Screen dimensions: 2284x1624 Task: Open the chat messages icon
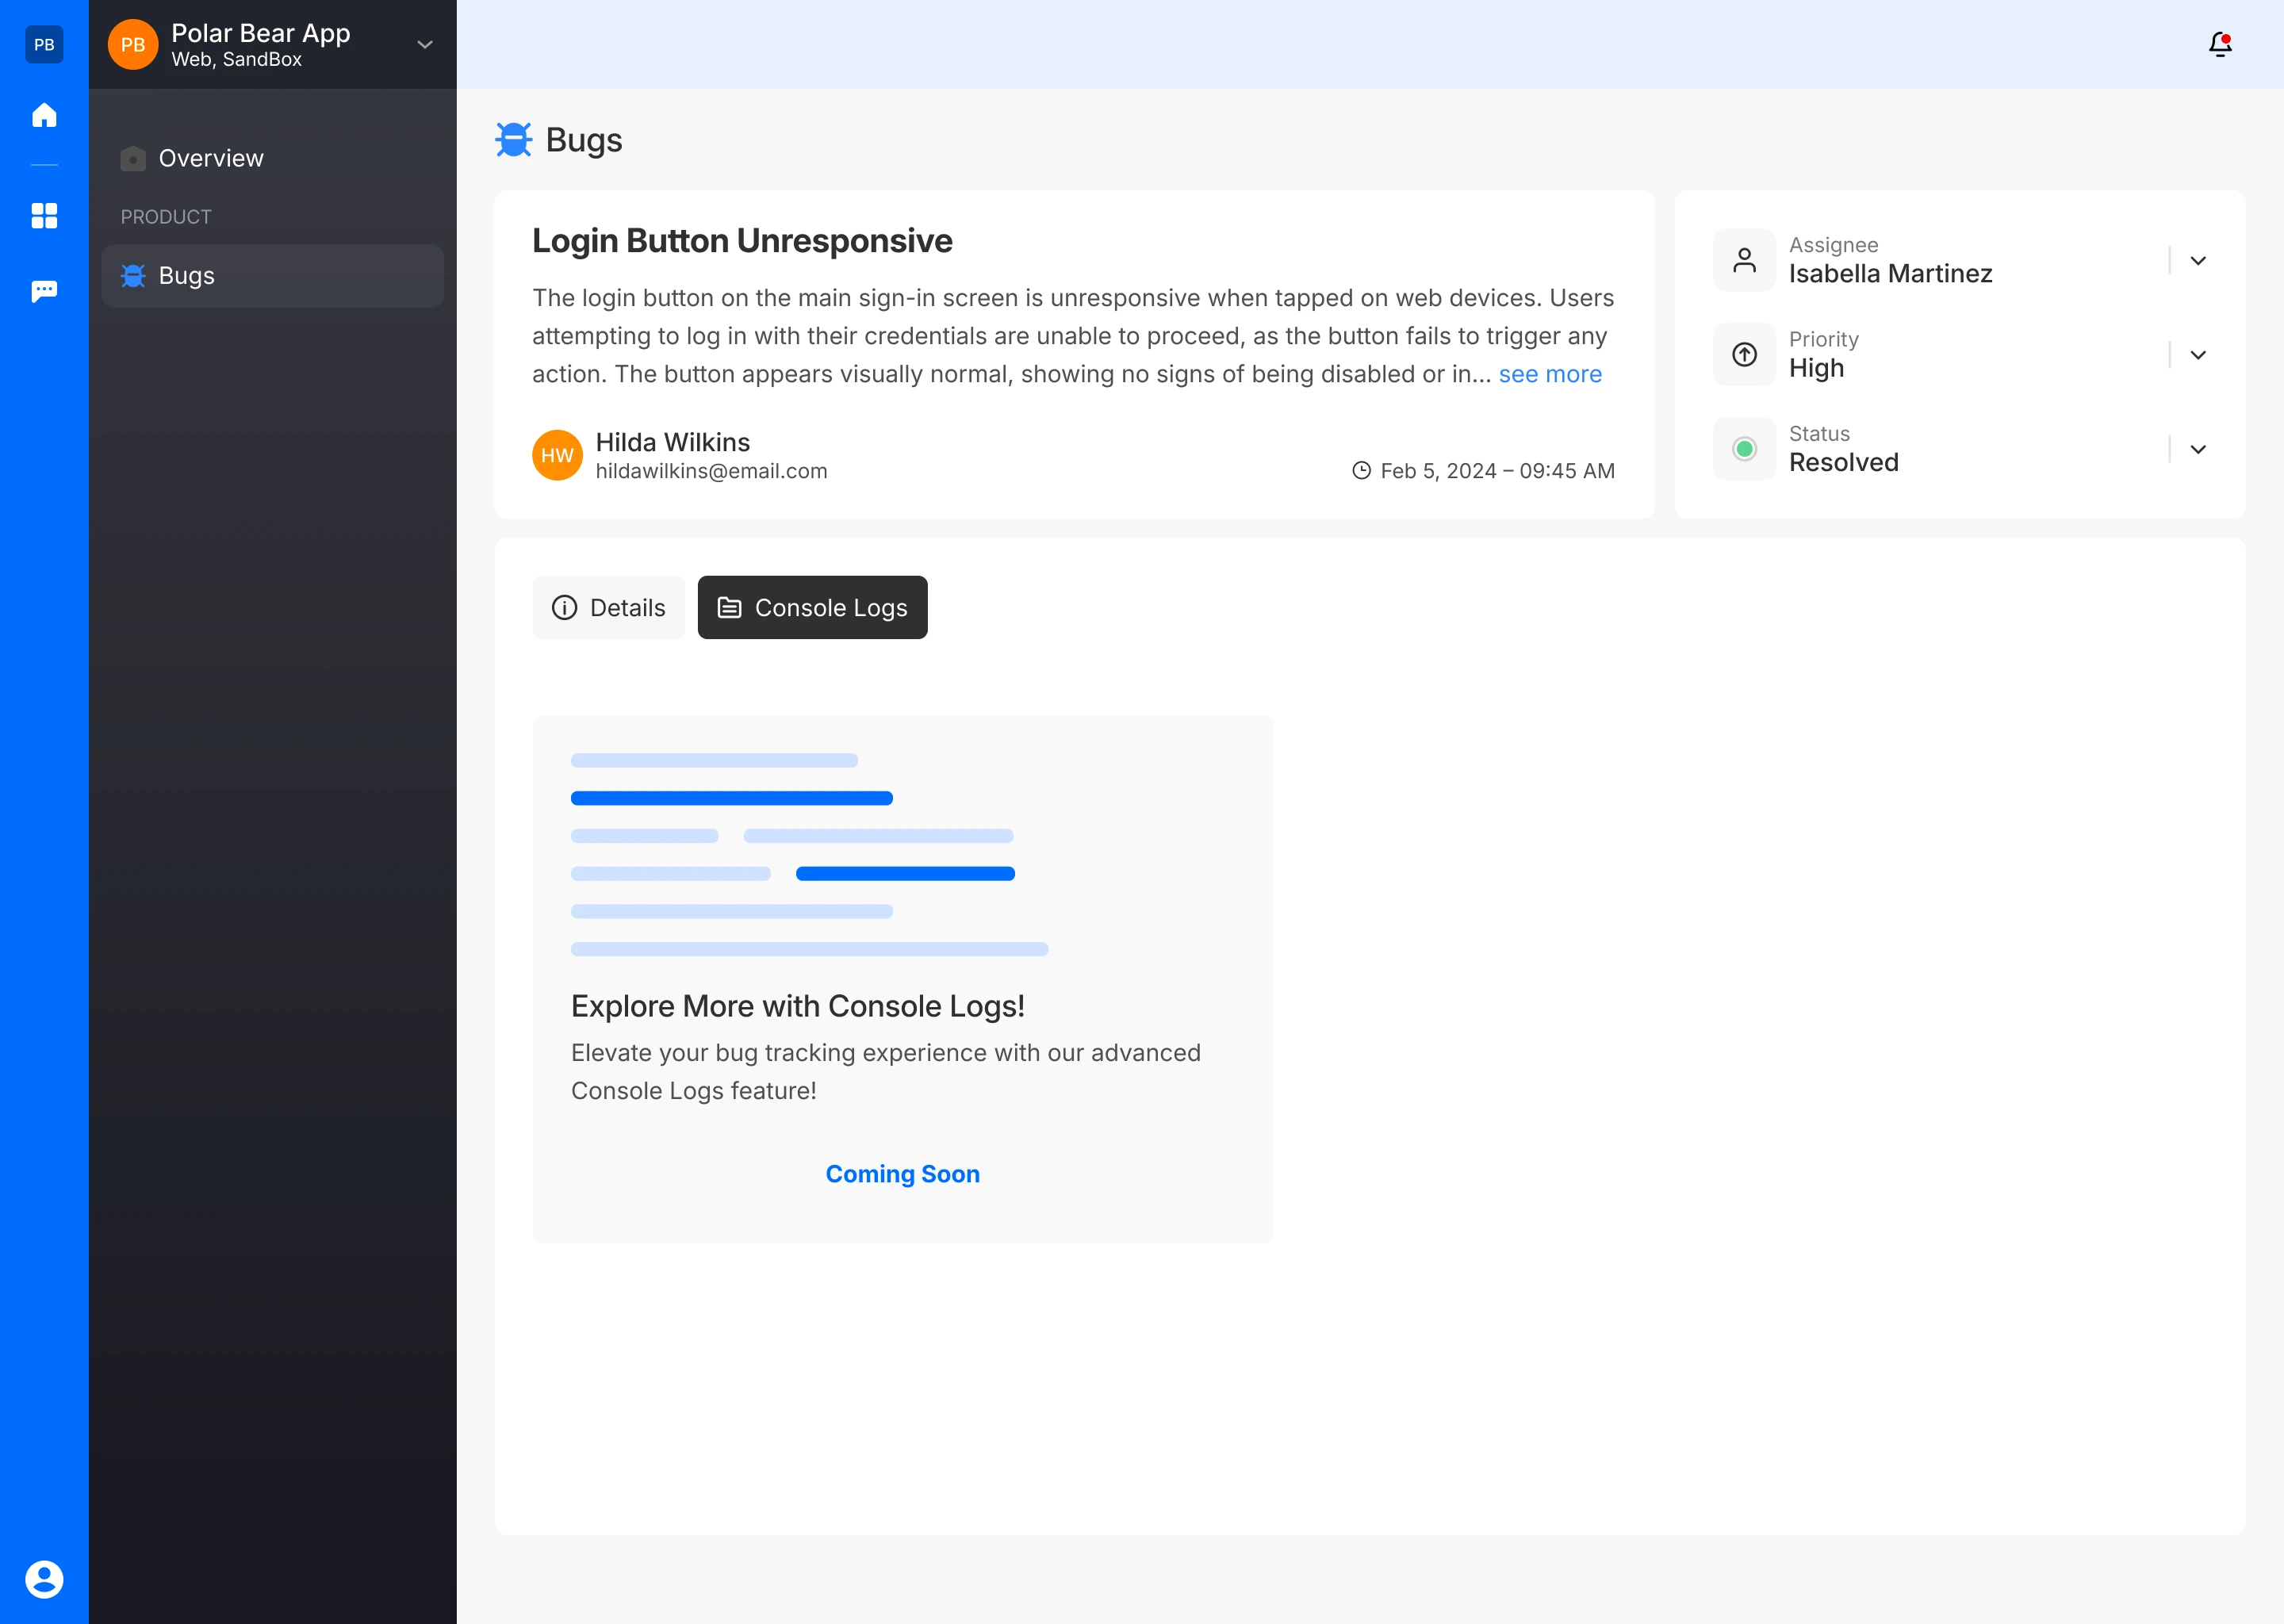click(x=44, y=291)
